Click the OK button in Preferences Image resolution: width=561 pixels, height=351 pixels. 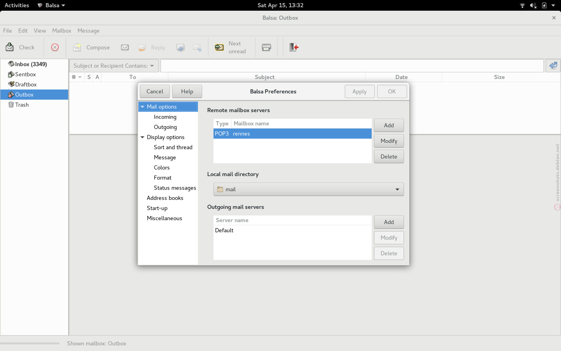(392, 91)
